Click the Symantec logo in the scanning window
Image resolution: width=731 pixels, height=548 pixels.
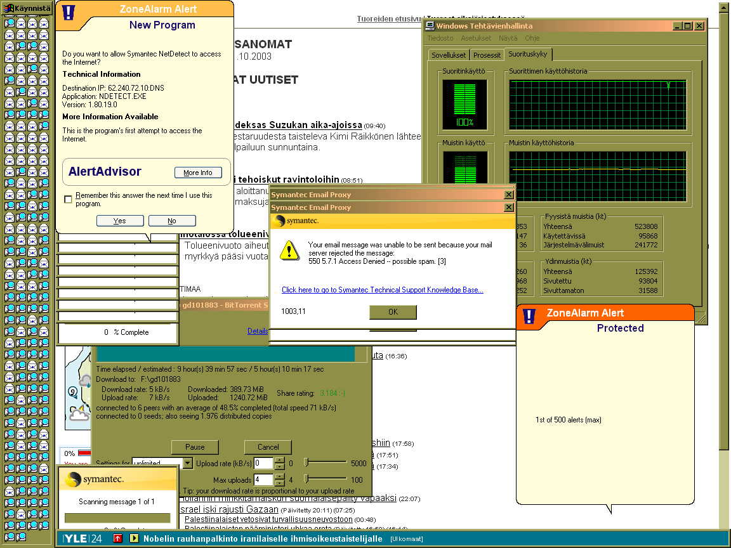(x=95, y=479)
